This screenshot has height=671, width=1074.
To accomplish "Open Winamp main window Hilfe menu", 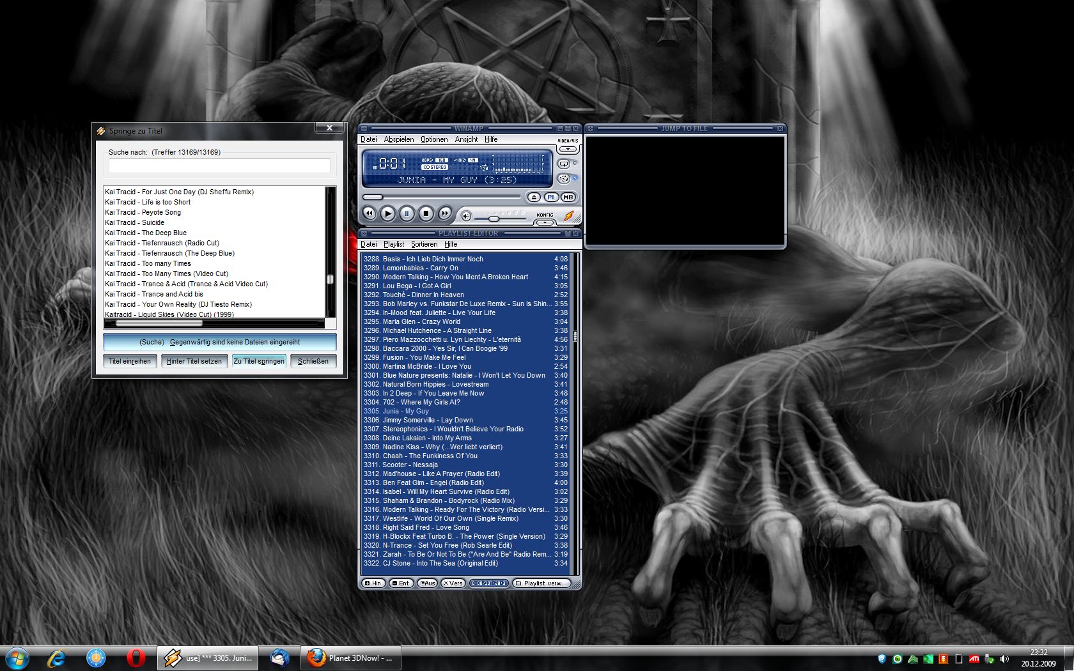I will 491,139.
